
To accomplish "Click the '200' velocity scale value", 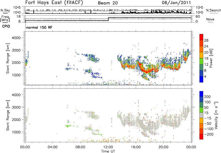I will 207,97.
